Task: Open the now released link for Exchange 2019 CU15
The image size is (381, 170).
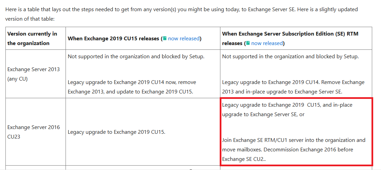Action: pyautogui.click(x=184, y=38)
